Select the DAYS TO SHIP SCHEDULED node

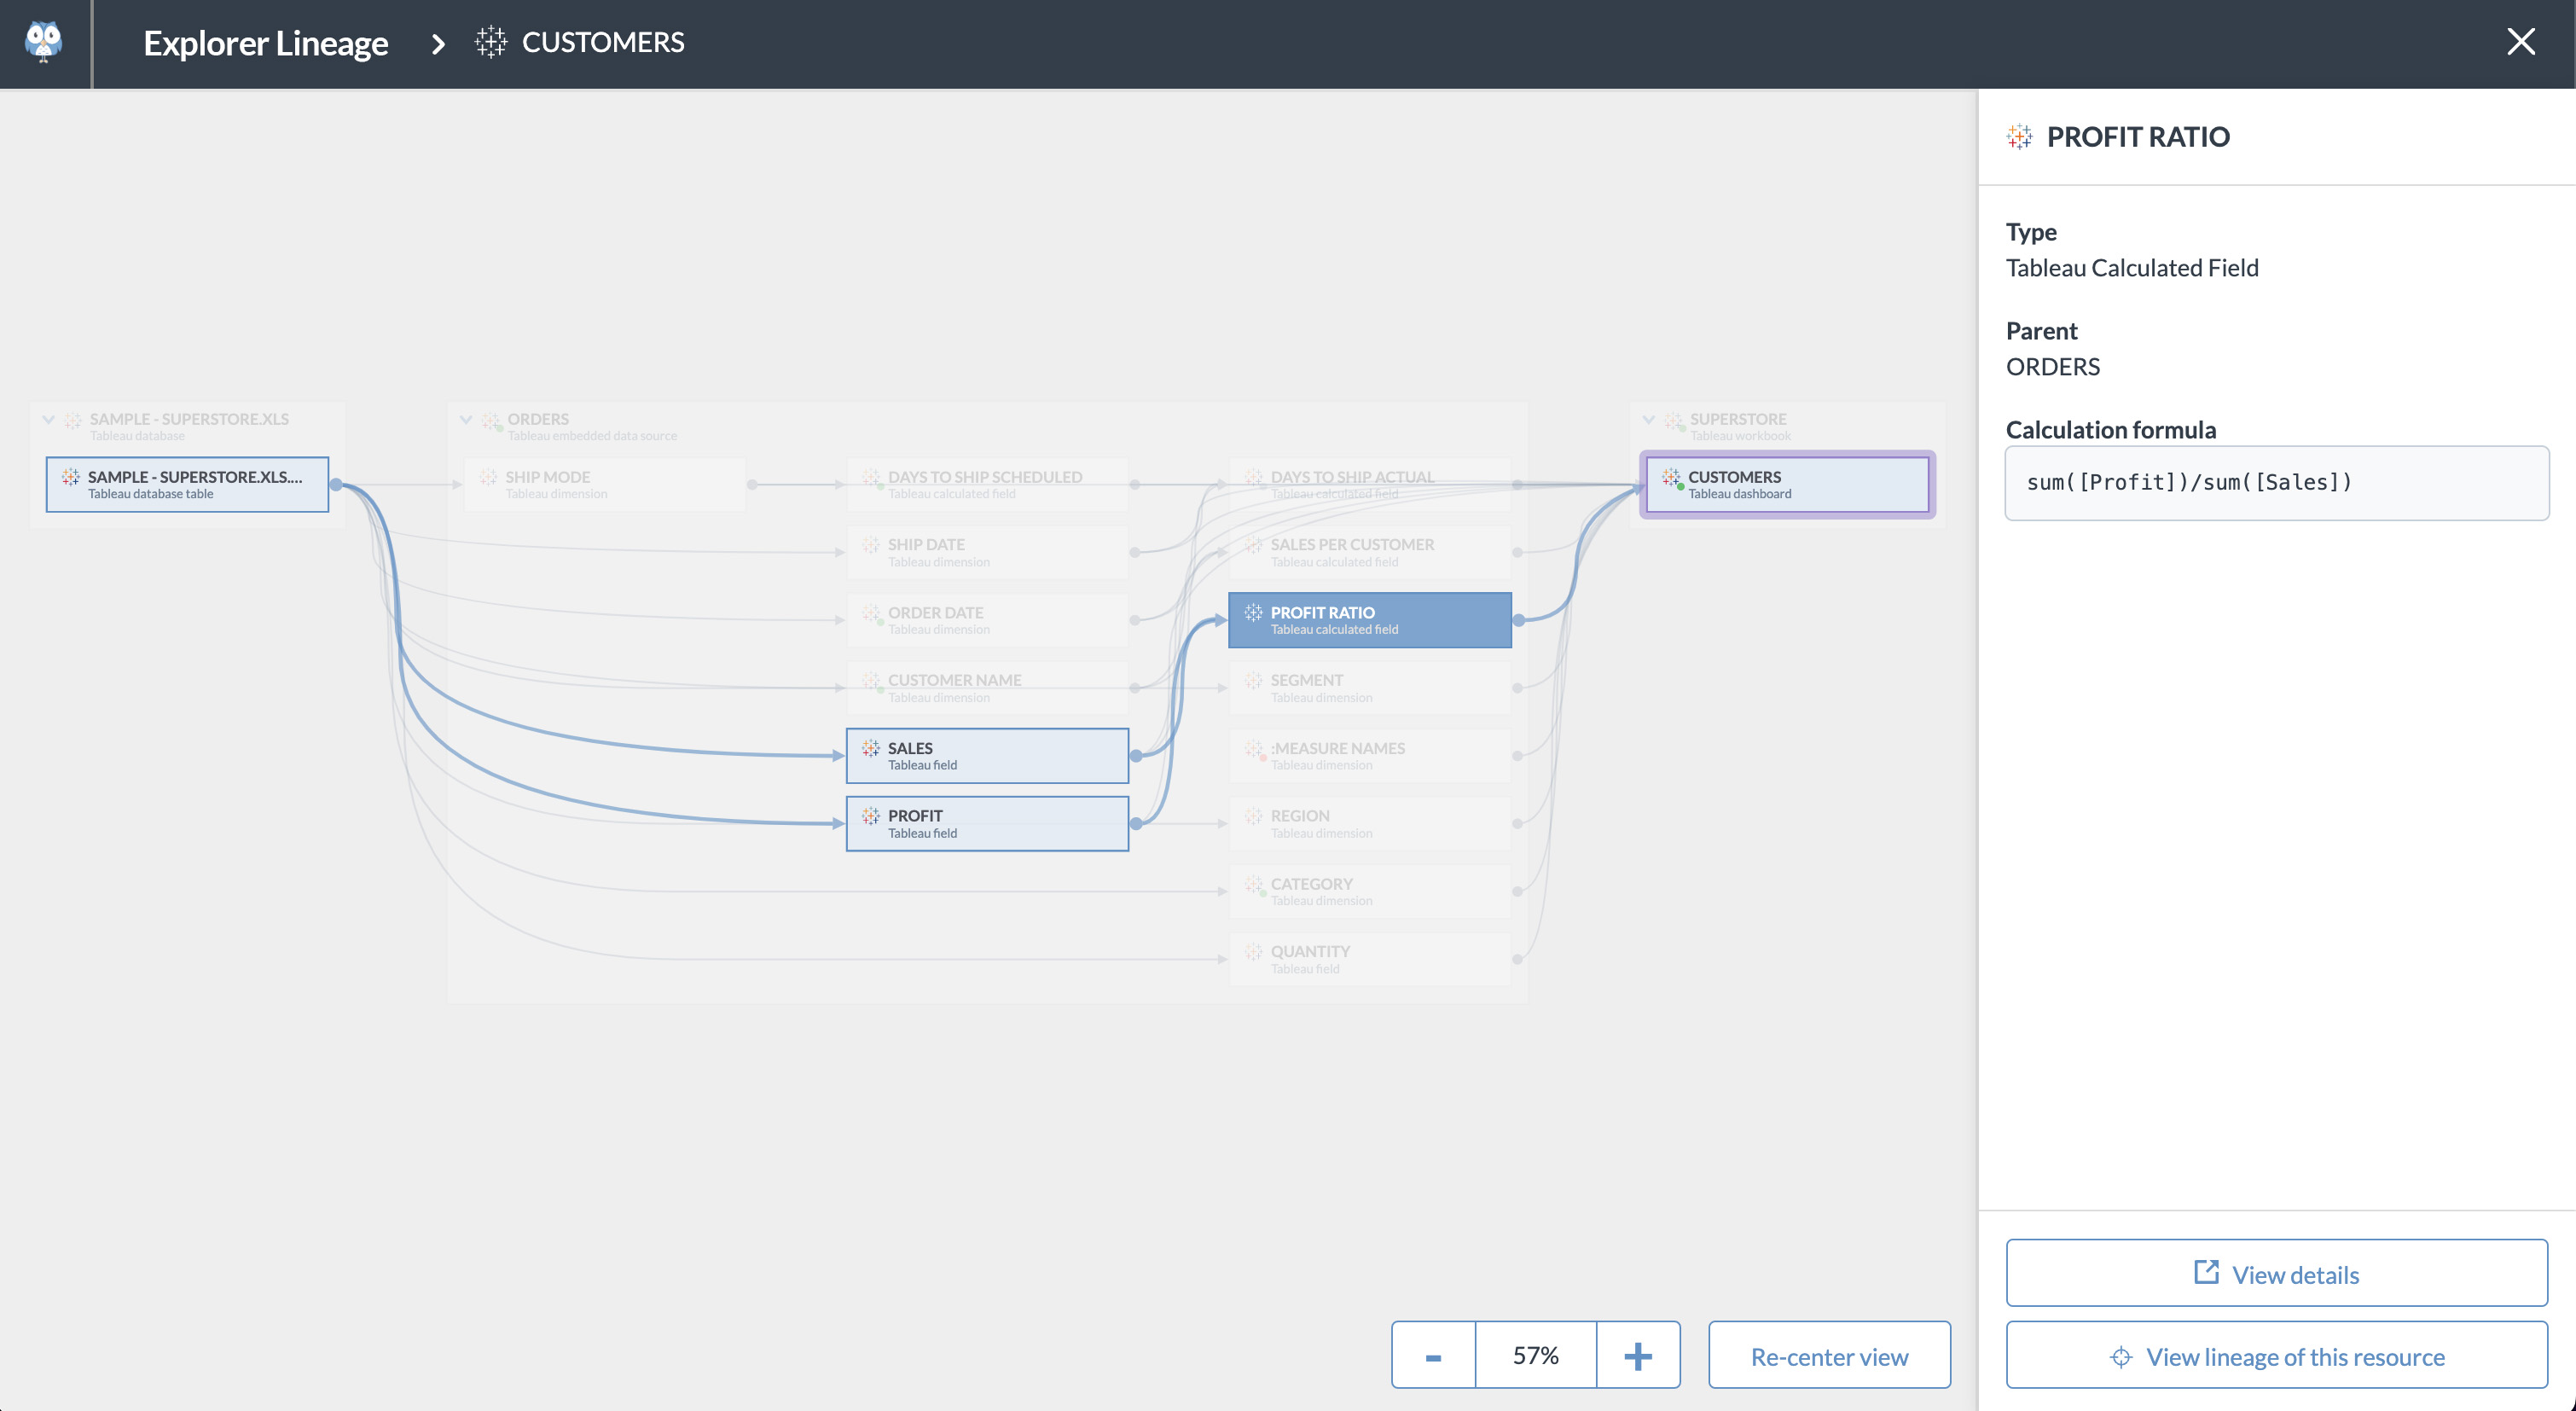pos(987,485)
